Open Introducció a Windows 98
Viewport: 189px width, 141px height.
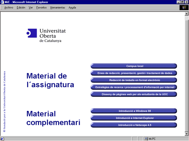coord(134,111)
